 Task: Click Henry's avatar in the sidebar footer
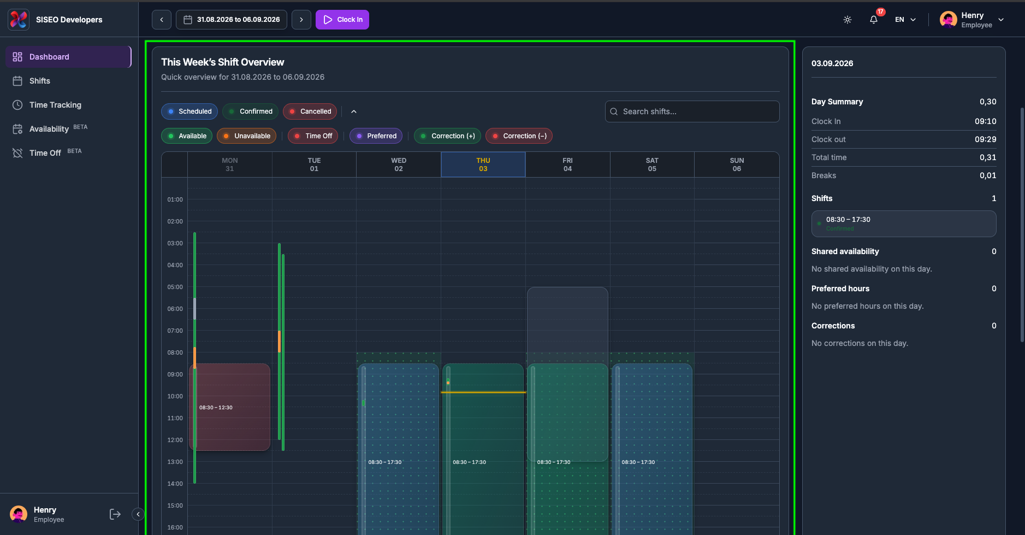(x=19, y=514)
